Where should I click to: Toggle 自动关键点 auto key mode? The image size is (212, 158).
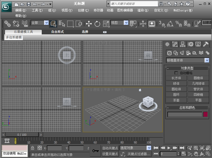110,148
